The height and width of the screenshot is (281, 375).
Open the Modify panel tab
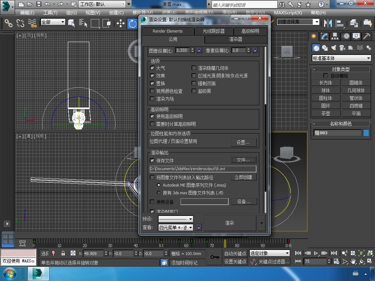click(x=324, y=36)
